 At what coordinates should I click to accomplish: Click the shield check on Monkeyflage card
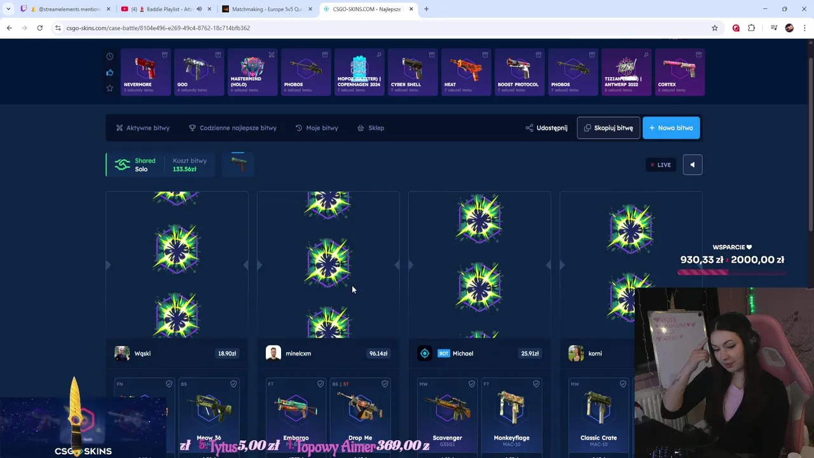click(536, 384)
